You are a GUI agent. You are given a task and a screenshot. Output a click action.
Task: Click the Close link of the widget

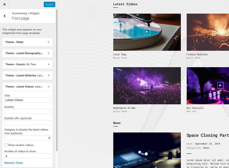[19, 163]
